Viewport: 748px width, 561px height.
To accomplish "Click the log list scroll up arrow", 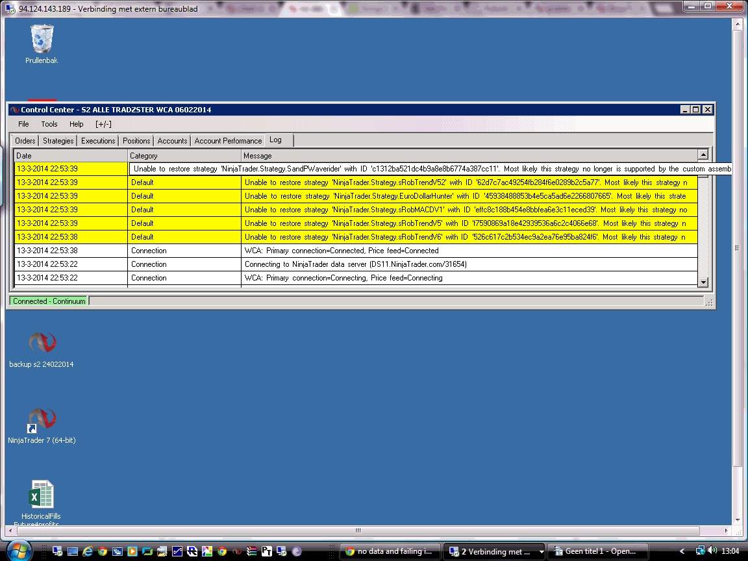I will tap(703, 155).
